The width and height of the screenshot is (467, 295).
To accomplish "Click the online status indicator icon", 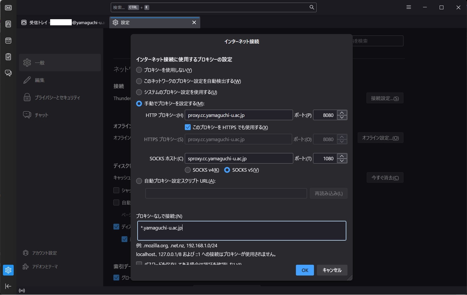I will 22,290.
